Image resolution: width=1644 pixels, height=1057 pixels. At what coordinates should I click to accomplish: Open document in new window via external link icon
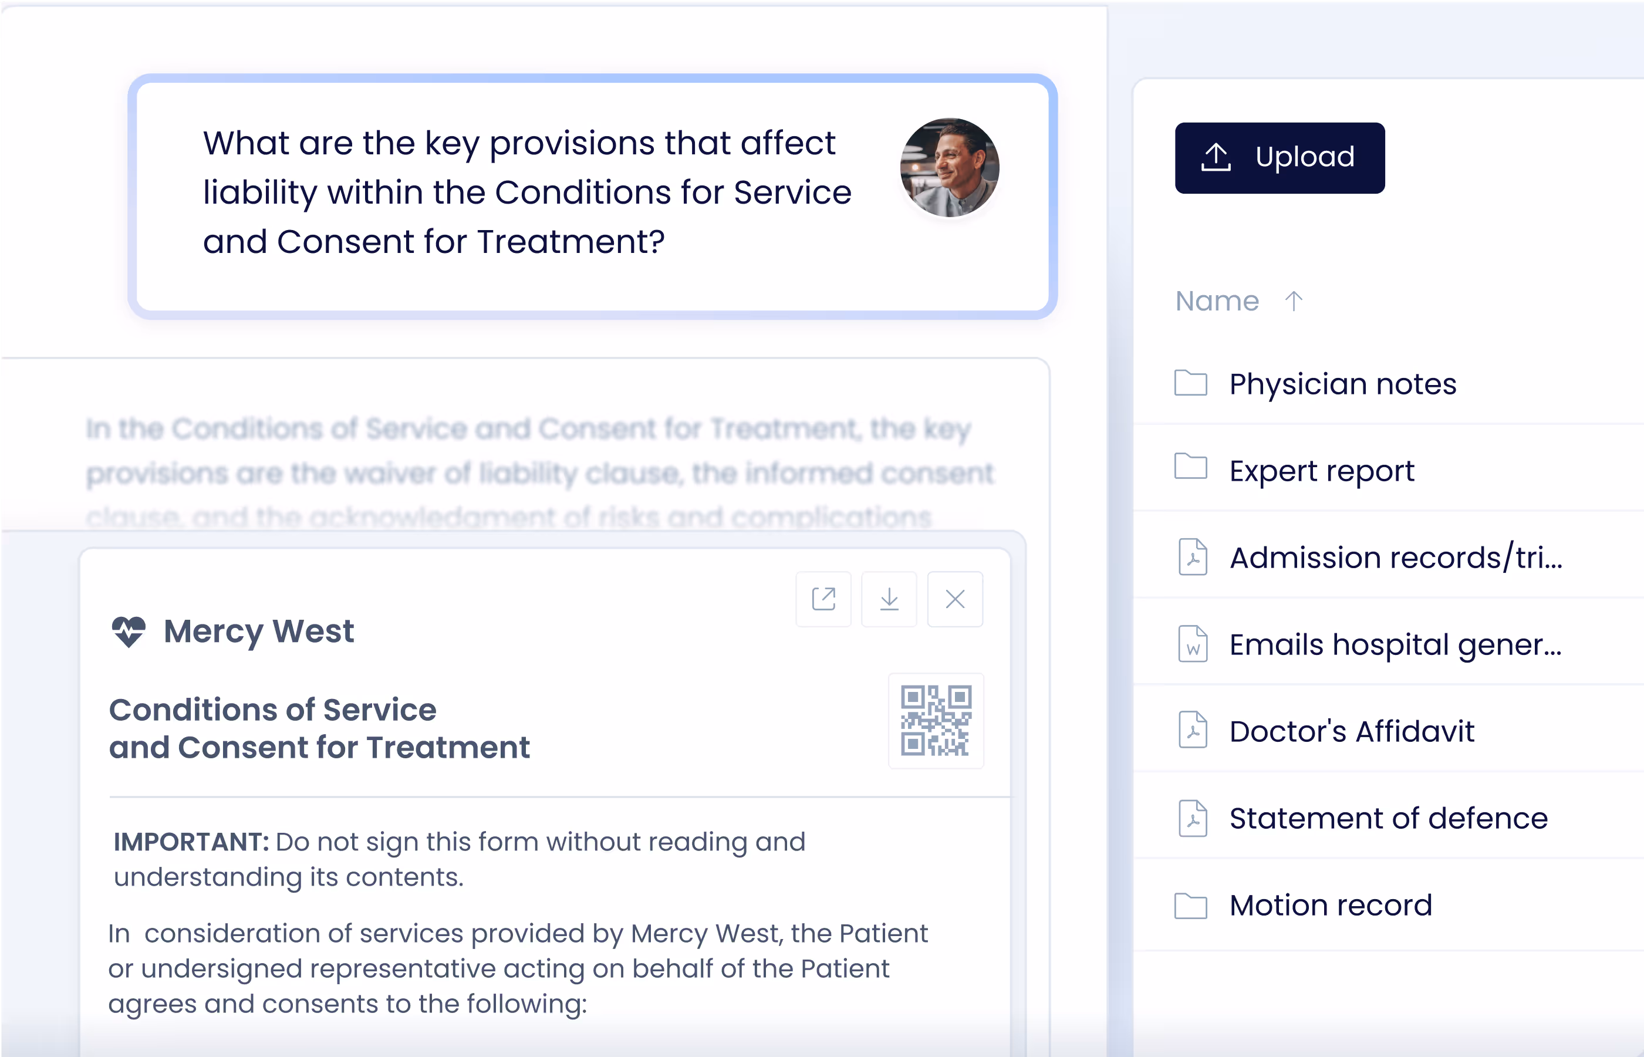pos(823,599)
